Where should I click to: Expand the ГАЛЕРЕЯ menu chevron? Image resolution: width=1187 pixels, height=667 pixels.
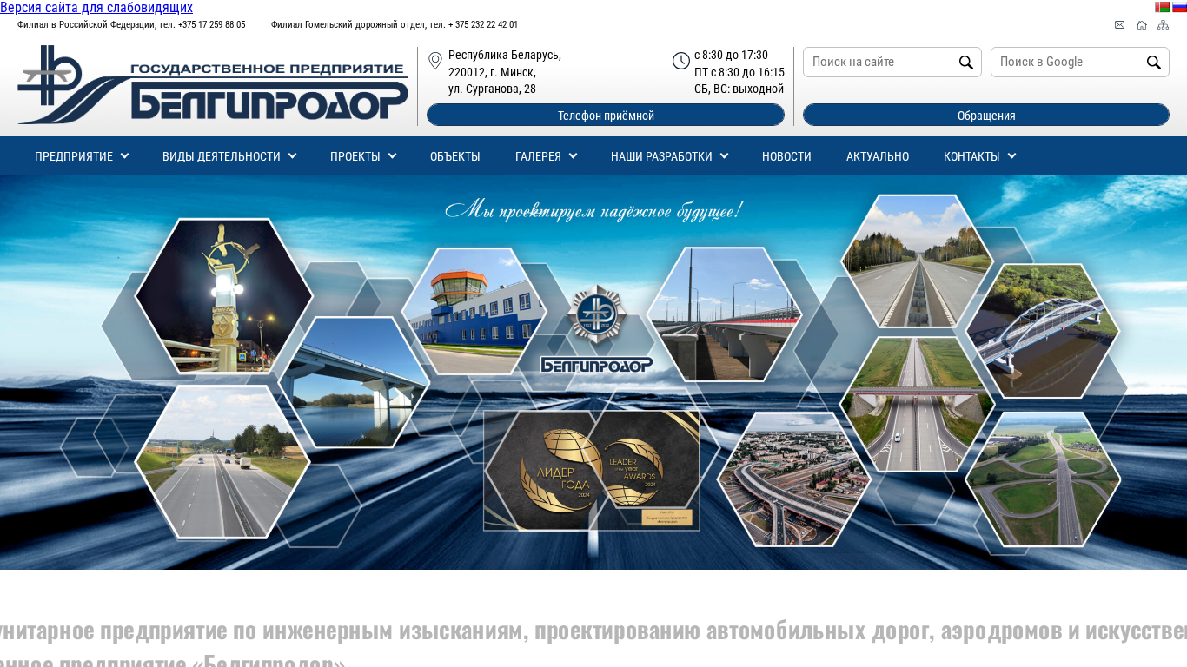click(573, 155)
